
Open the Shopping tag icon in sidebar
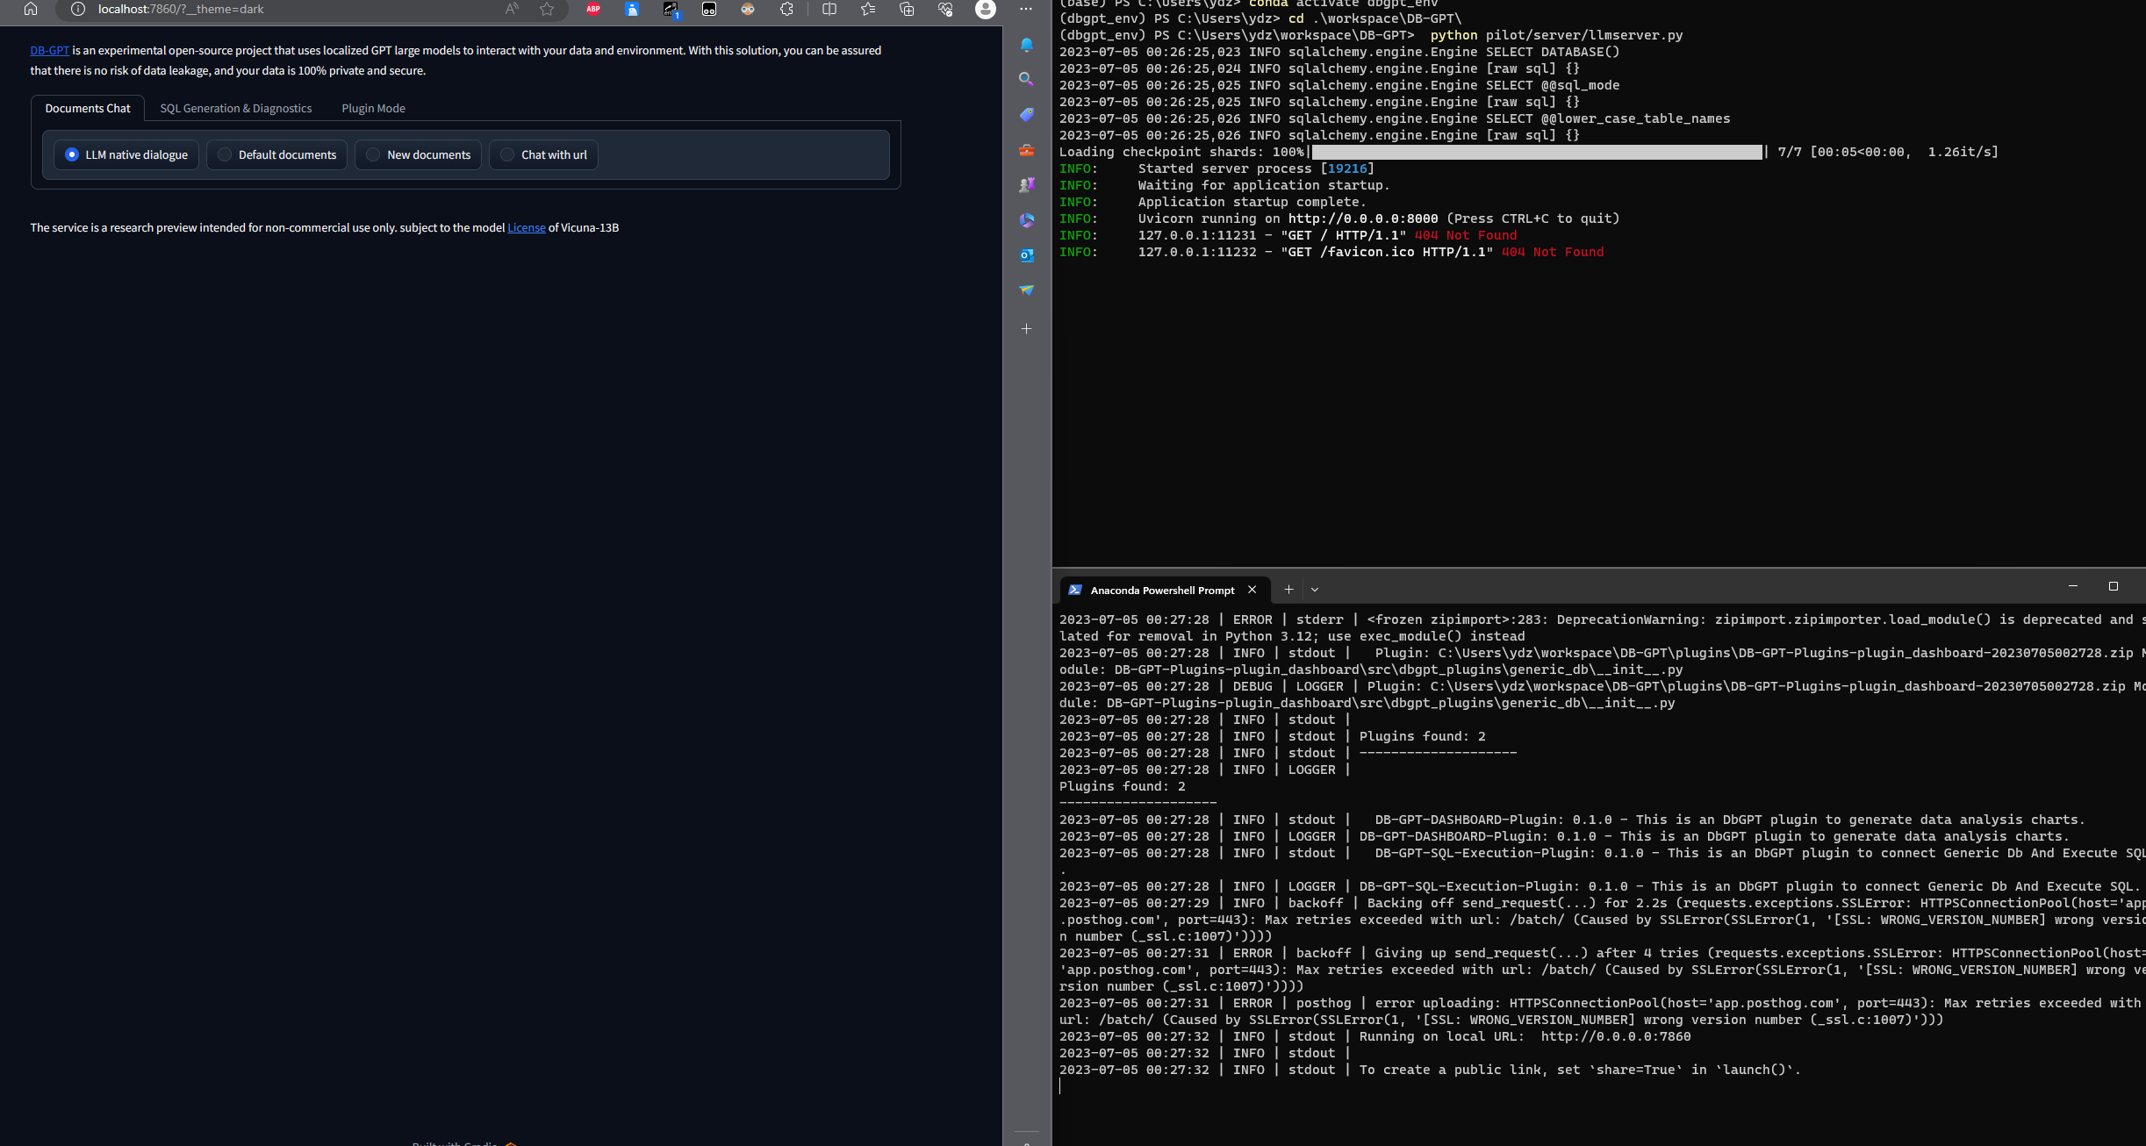(1027, 115)
